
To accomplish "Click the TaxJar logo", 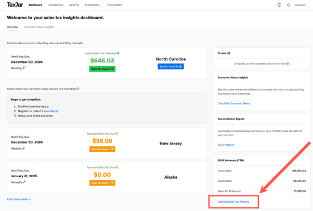I will (15, 5).
